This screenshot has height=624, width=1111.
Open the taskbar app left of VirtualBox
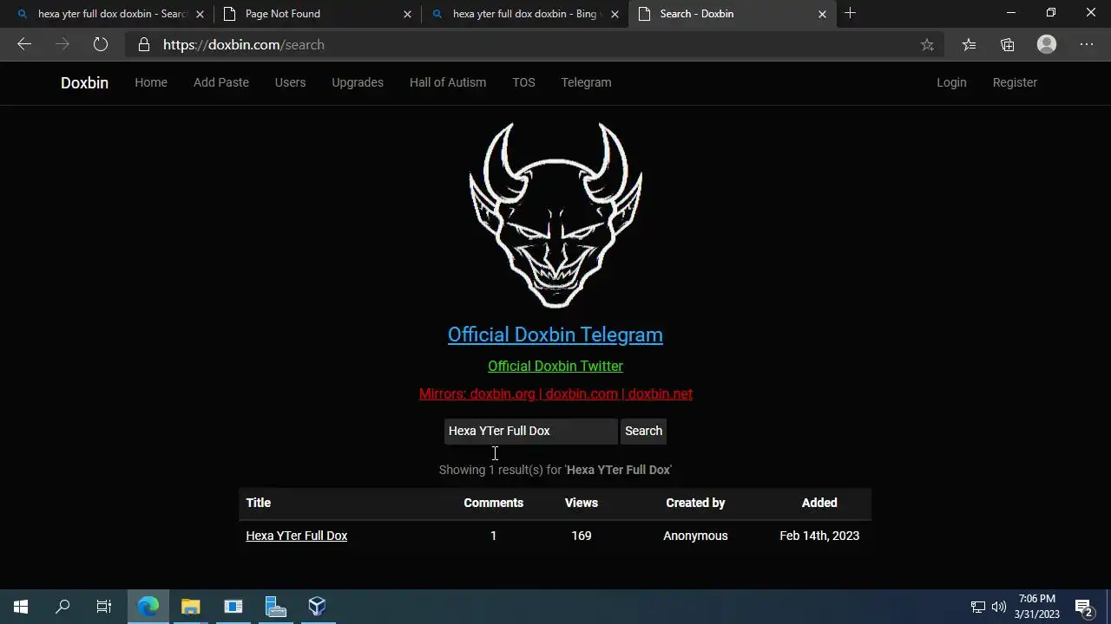(x=275, y=607)
